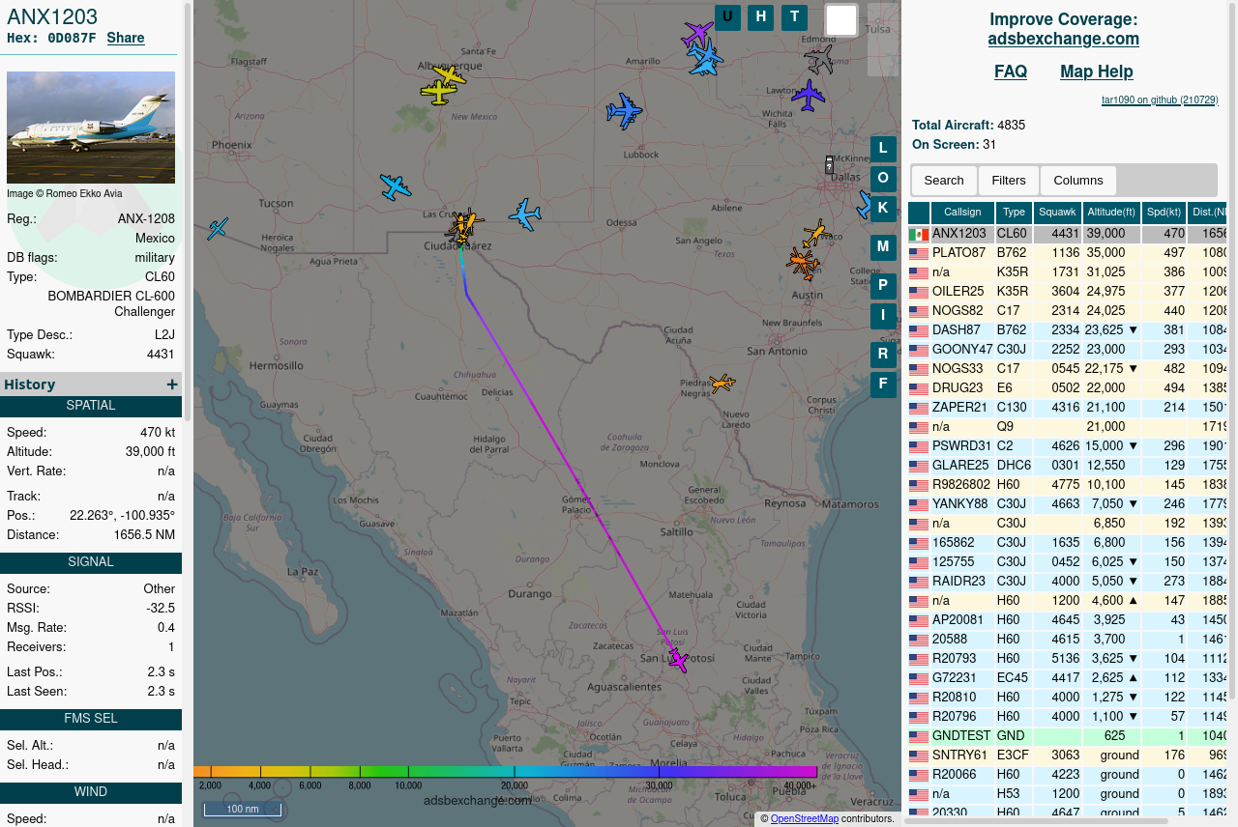Select the orange helicopter near Piedras Negras
This screenshot has height=827, width=1238.
722,384
